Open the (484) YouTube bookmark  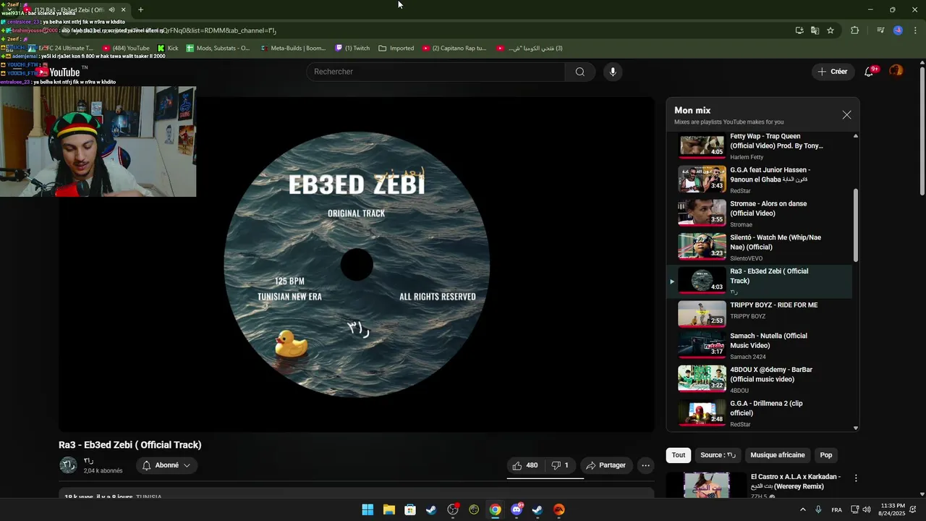(x=126, y=48)
